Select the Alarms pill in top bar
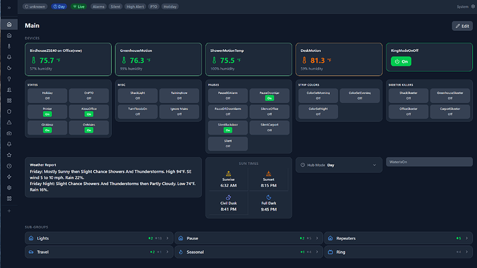Viewport: 477px width, 268px height. point(98,6)
